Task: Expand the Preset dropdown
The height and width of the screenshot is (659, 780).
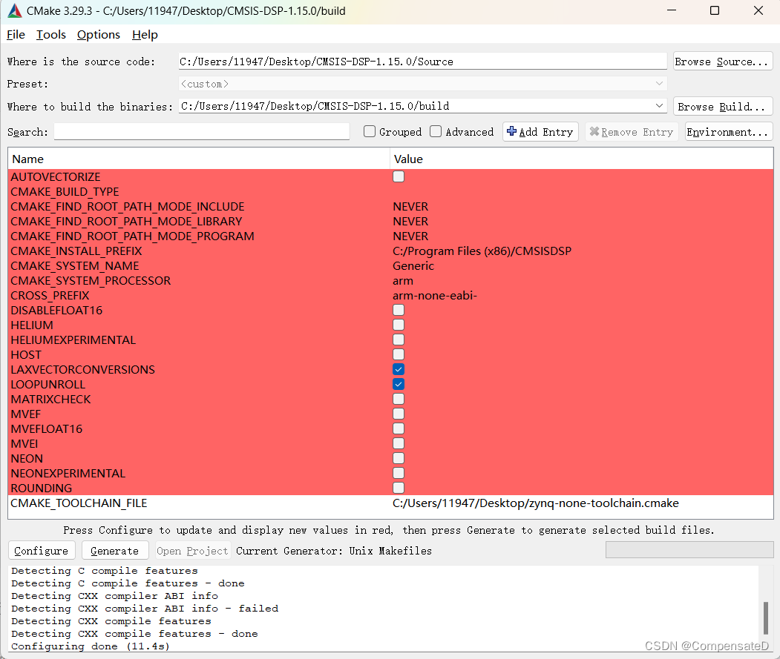Action: point(659,83)
